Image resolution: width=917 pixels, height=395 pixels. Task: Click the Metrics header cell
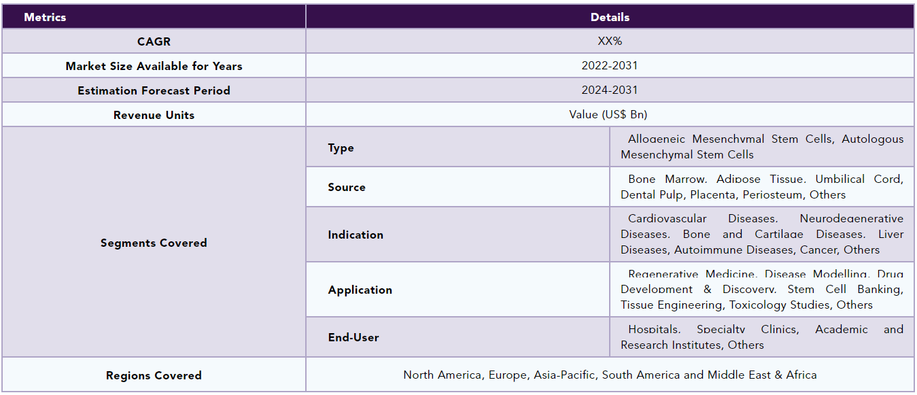pos(154,17)
